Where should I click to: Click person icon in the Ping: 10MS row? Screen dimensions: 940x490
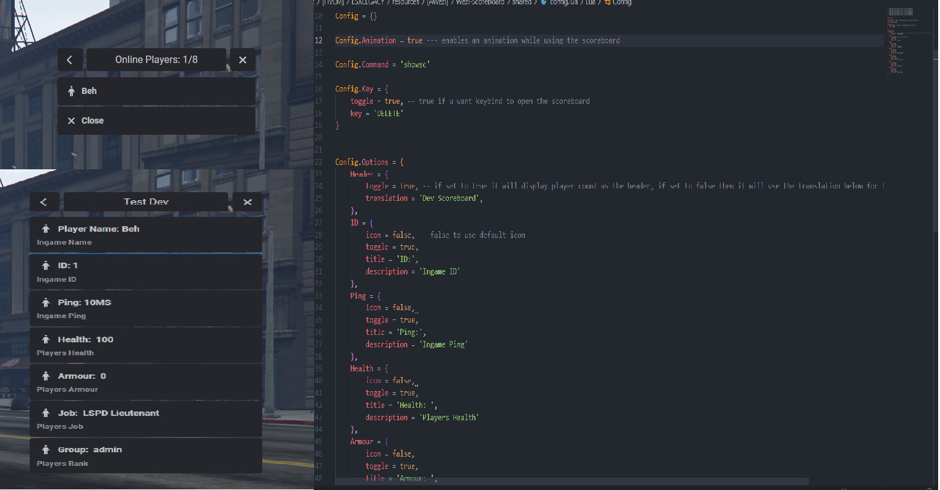[46, 303]
